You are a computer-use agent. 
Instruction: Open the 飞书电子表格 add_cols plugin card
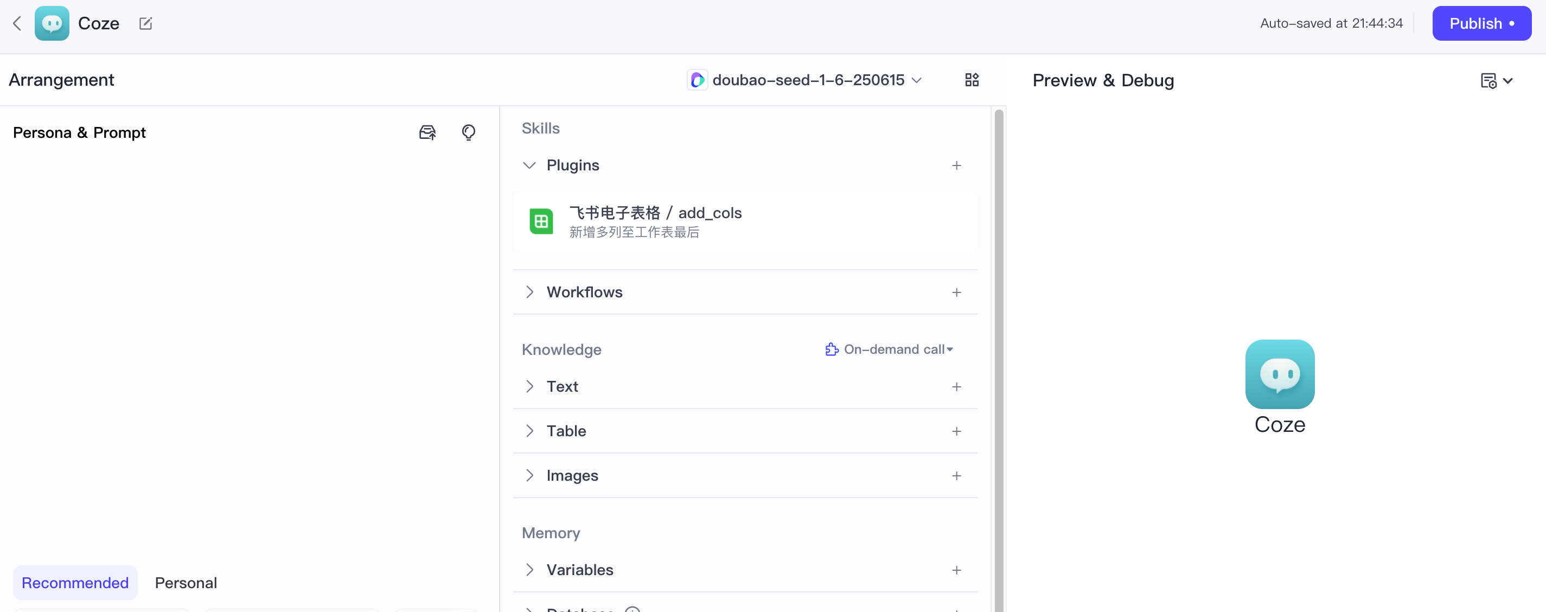coord(744,222)
